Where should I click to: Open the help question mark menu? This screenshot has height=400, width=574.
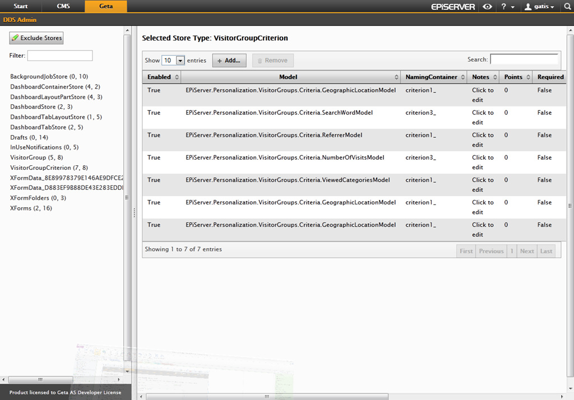(x=507, y=7)
